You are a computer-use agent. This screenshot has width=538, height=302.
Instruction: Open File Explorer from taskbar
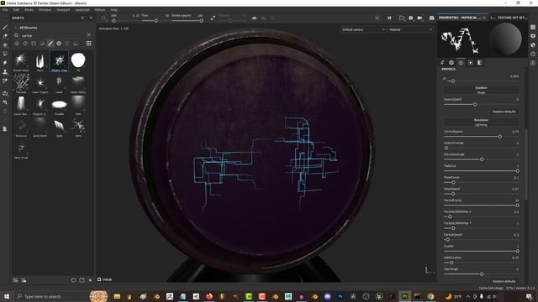coord(117,296)
